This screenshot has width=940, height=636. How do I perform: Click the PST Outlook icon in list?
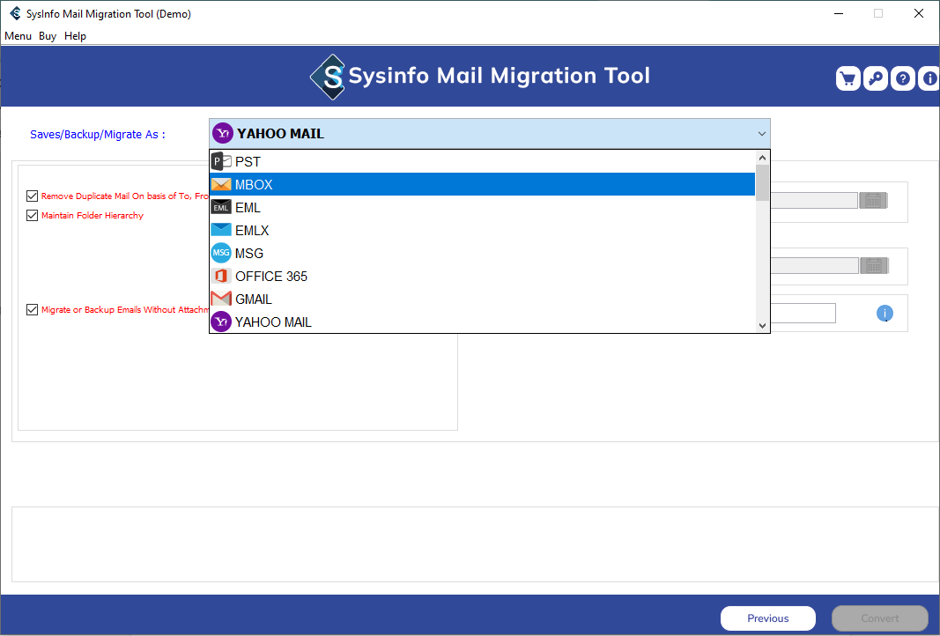221,161
